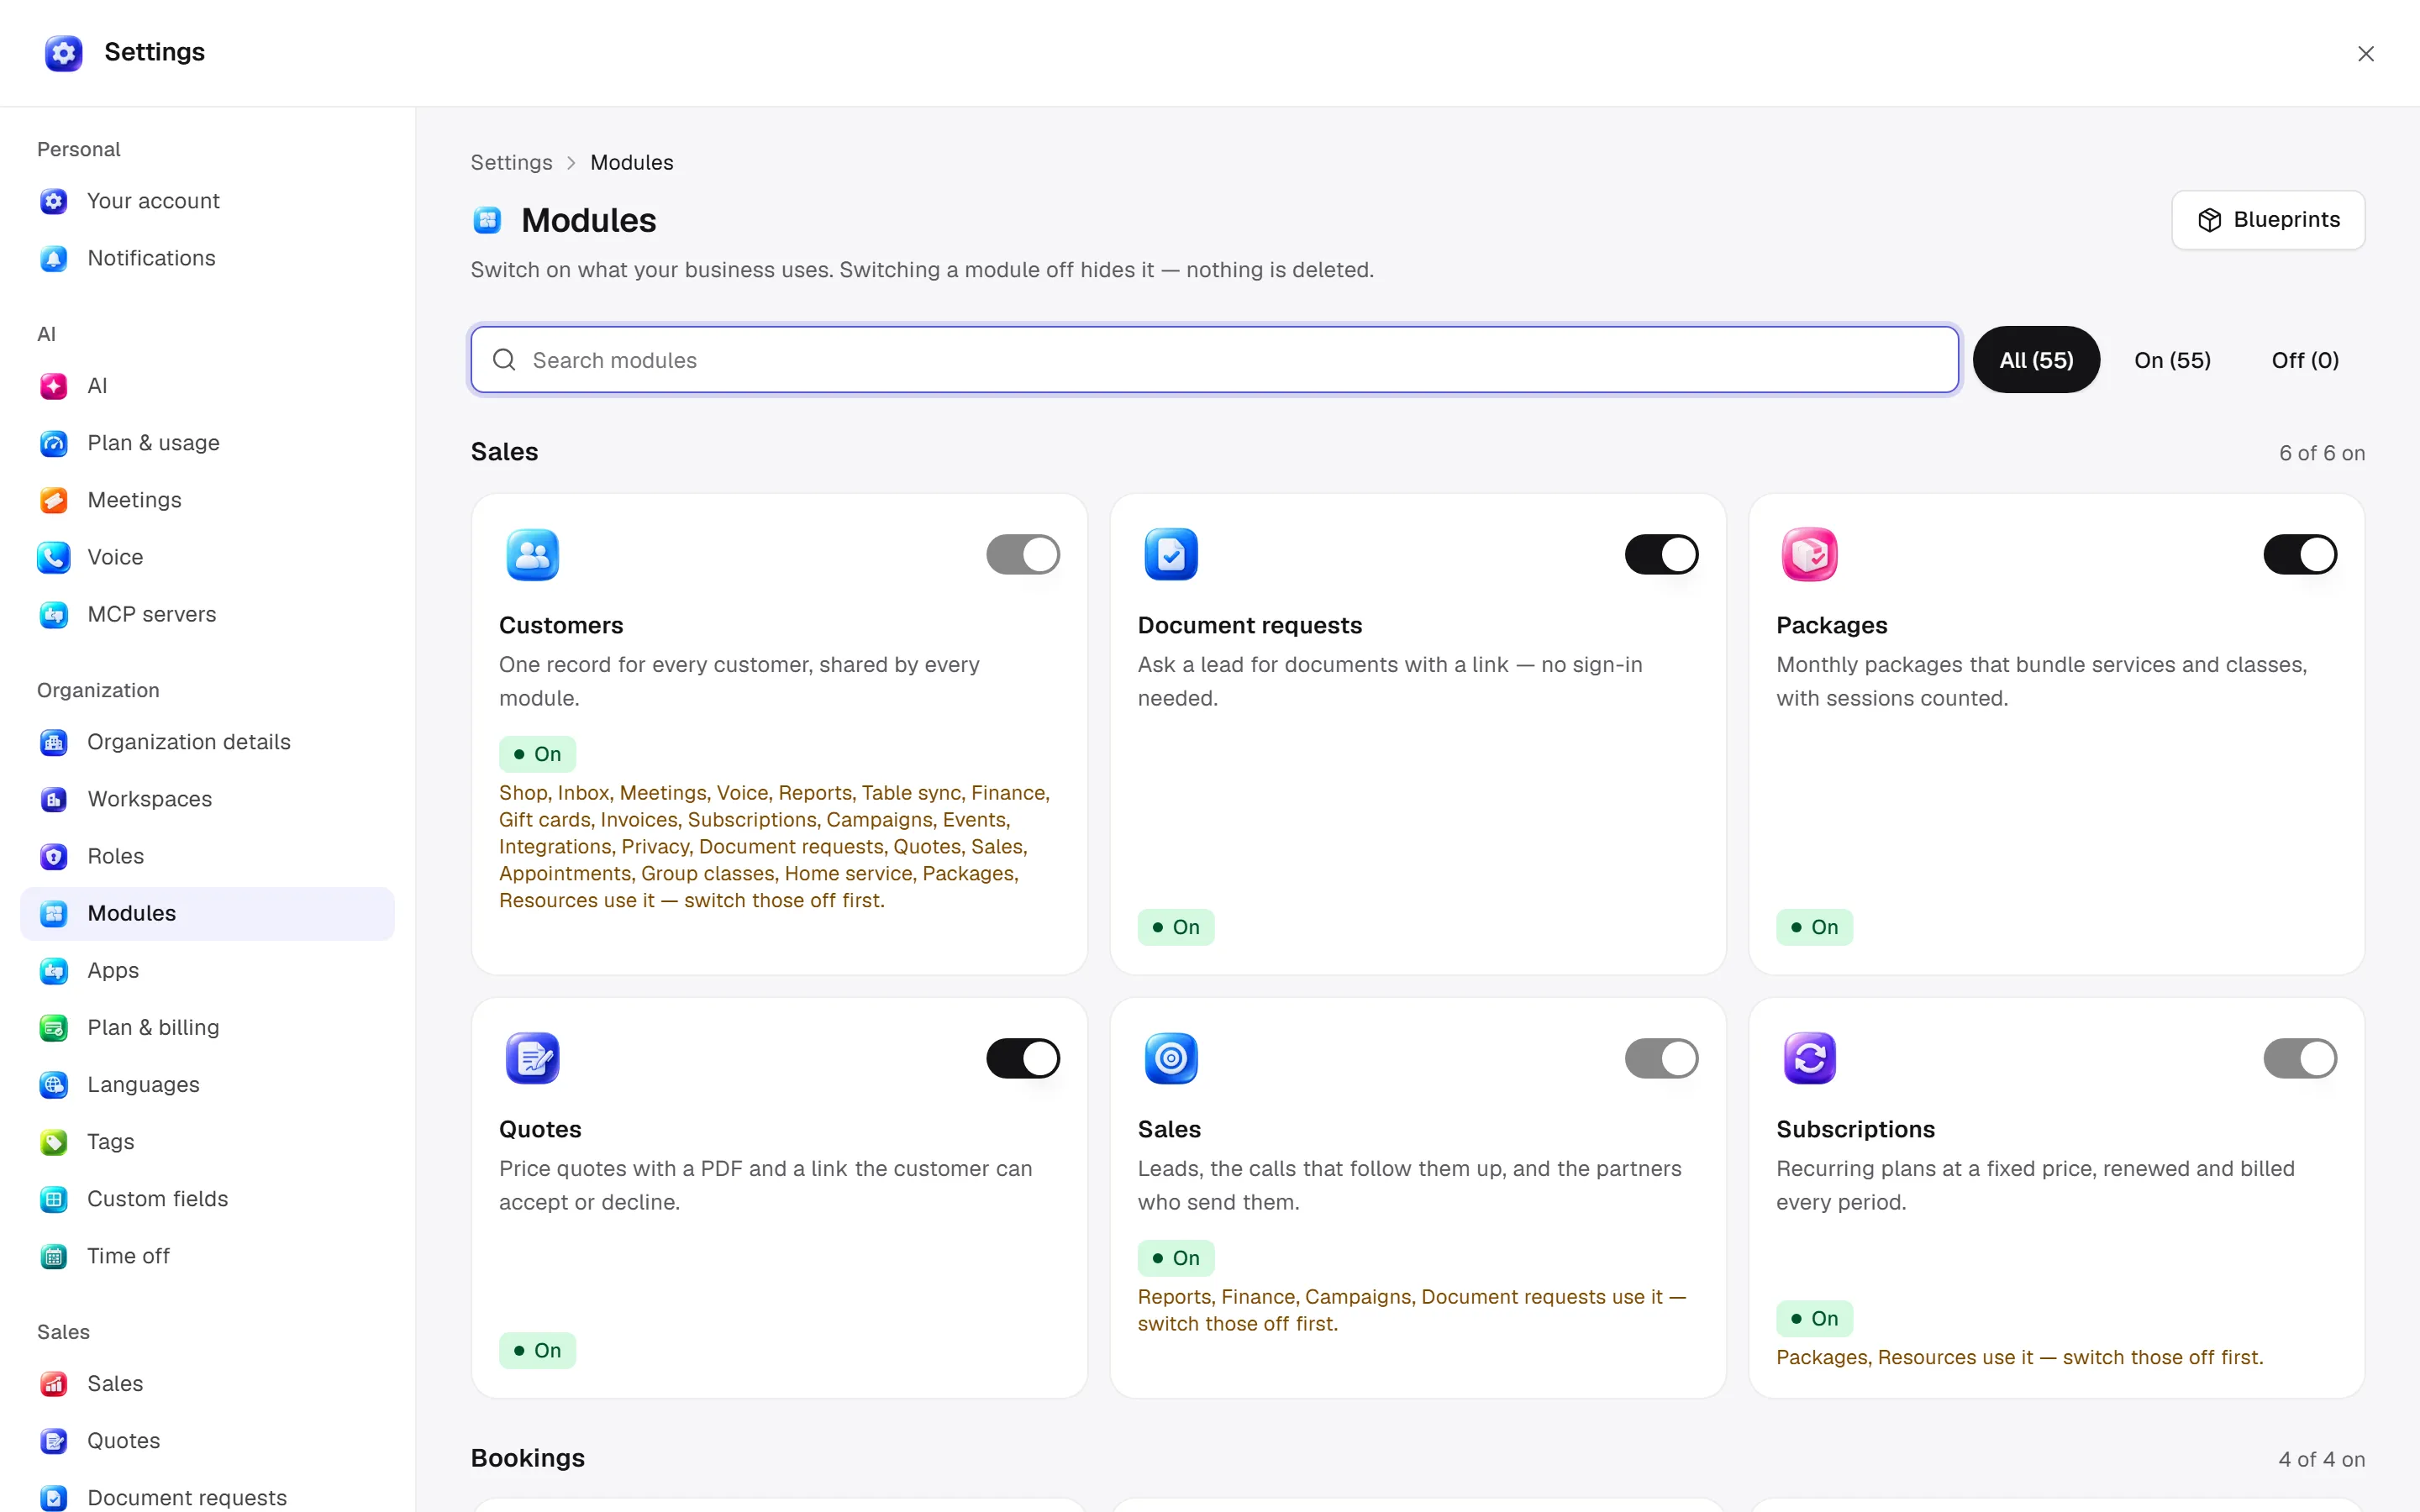Open the Languages globe icon
The width and height of the screenshot is (2420, 1512).
click(54, 1084)
